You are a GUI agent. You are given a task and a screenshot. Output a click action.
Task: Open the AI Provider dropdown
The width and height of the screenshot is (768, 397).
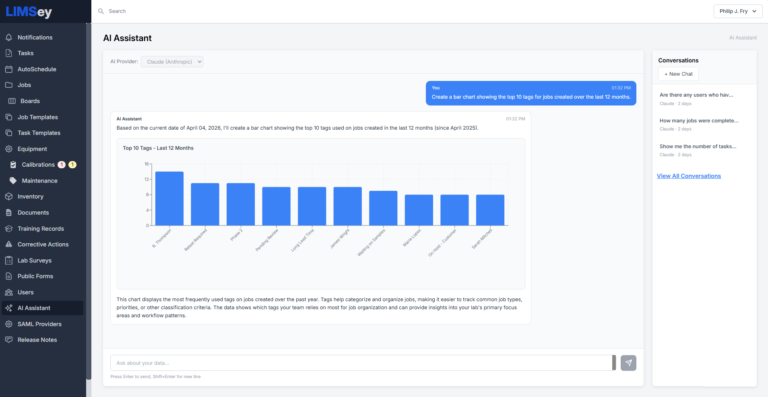(172, 62)
